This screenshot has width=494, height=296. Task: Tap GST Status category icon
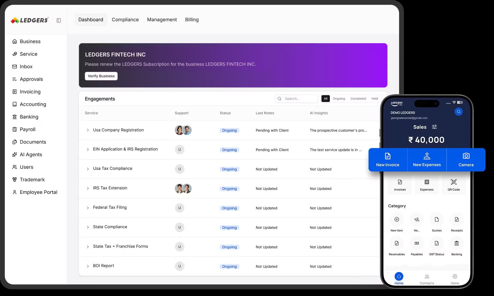click(437, 243)
